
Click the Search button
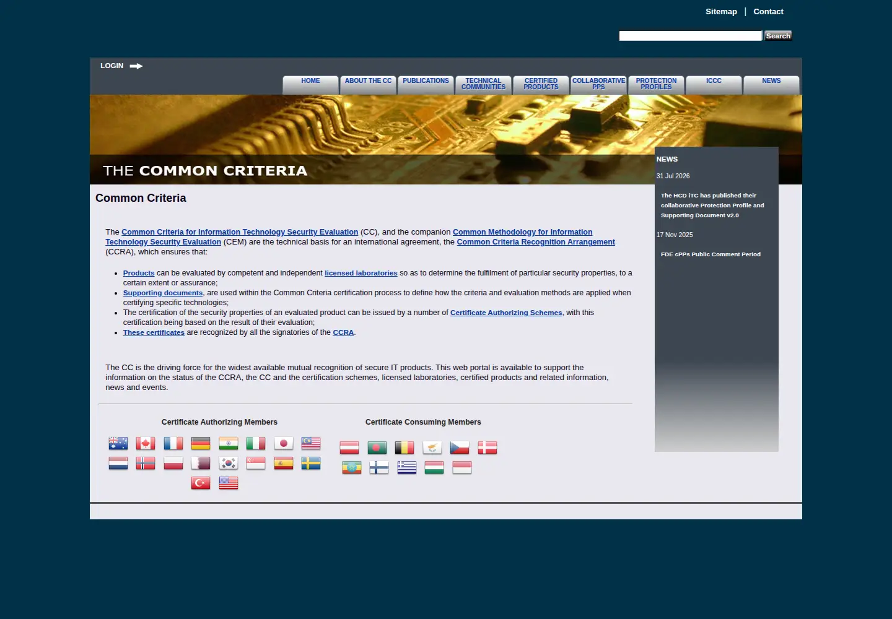click(x=778, y=36)
